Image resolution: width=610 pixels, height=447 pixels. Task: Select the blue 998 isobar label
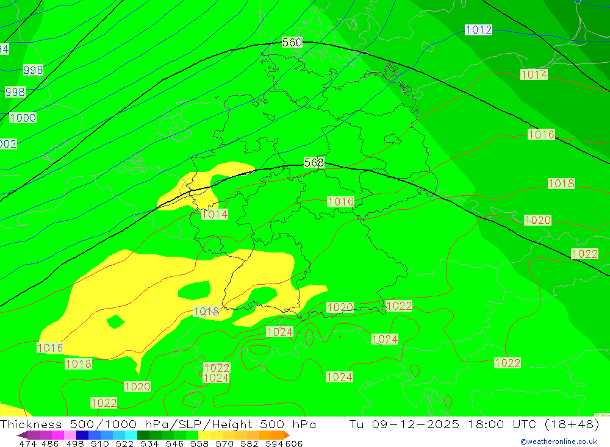tap(15, 92)
